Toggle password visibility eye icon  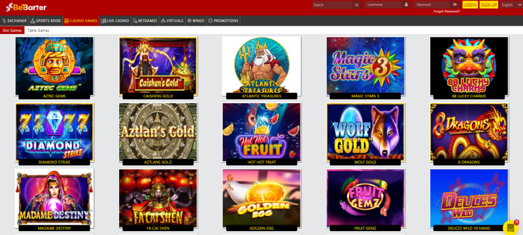pos(454,5)
